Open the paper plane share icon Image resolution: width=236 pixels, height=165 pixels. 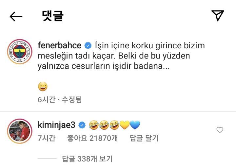click(x=217, y=16)
